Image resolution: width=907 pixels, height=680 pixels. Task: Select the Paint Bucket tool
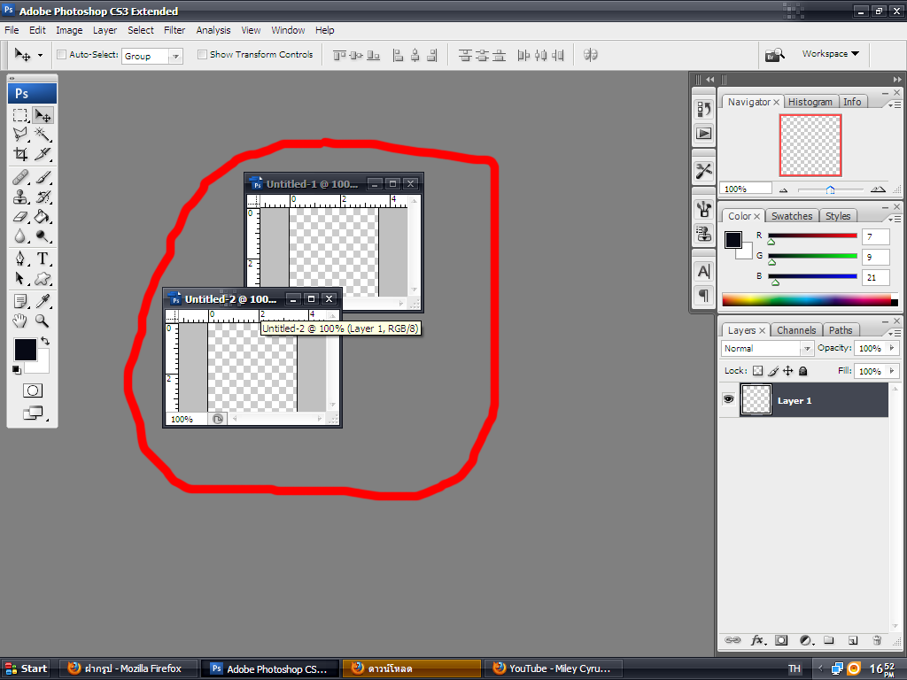click(x=43, y=217)
